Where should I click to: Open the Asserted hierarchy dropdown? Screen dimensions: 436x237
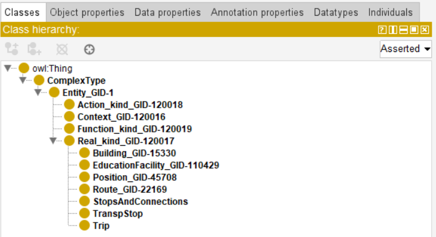click(x=405, y=49)
